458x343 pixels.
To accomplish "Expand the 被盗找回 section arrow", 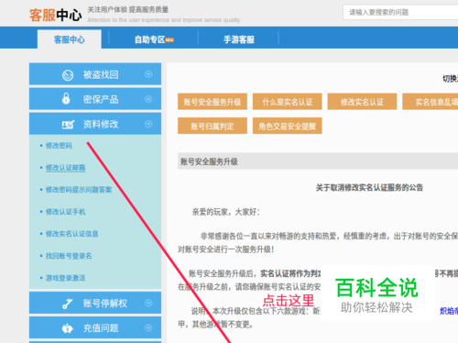I will tap(148, 74).
